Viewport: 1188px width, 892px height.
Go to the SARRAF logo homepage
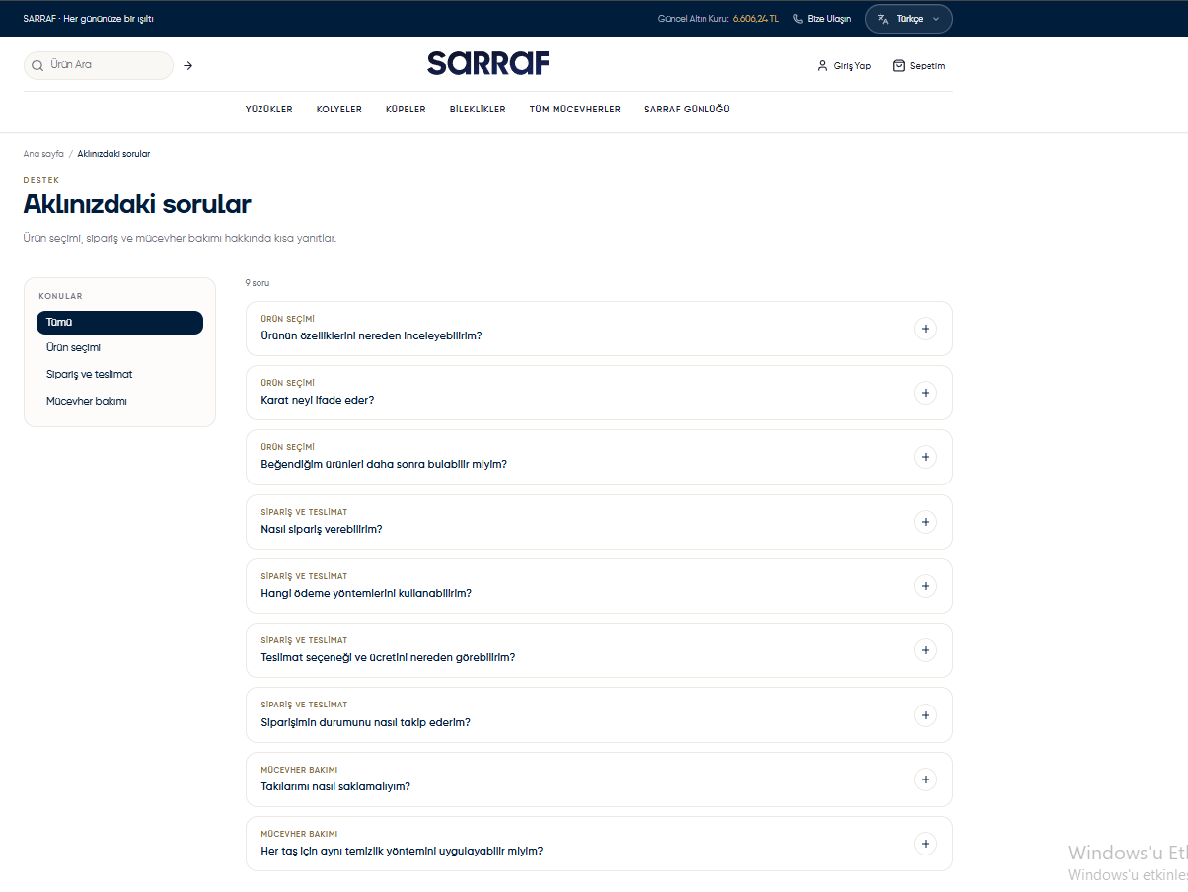(488, 63)
